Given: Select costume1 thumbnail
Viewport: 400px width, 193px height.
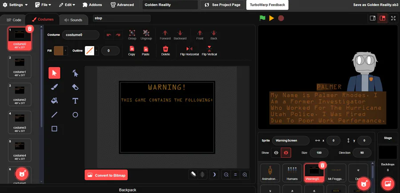Looking at the screenshot, I should pyautogui.click(x=20, y=67).
